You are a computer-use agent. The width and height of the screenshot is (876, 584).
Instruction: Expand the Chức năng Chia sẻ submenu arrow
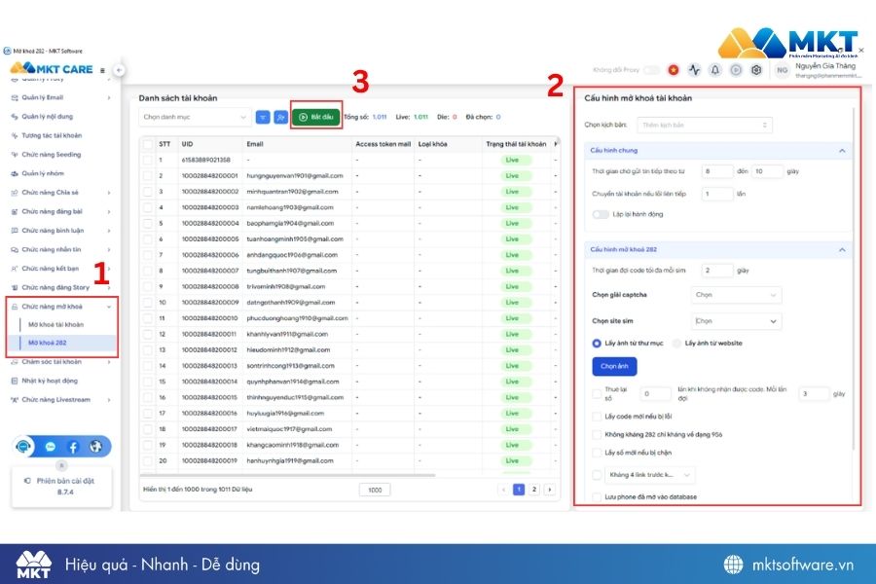tap(109, 193)
